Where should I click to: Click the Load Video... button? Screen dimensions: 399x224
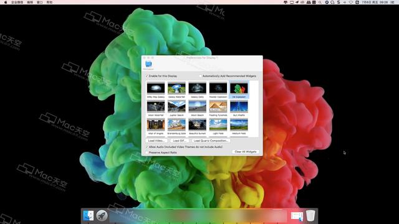coord(156,141)
